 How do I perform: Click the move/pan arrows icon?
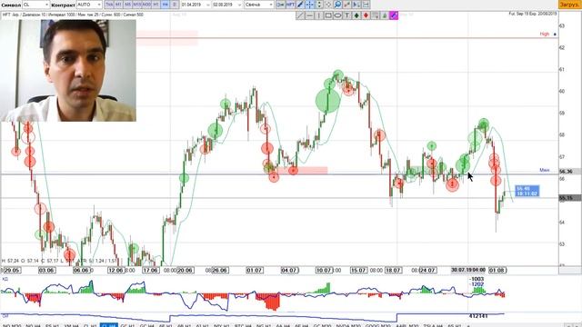click(x=328, y=5)
